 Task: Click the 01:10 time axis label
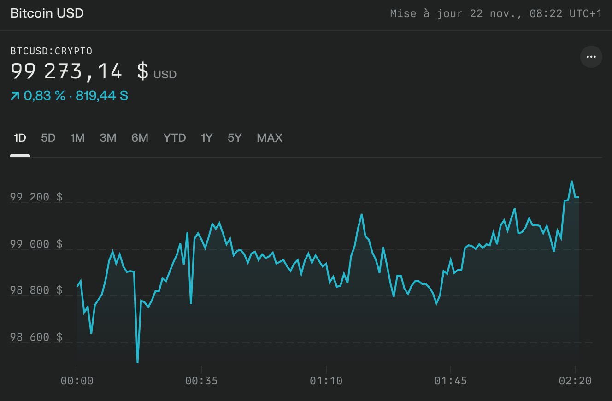[x=326, y=381]
